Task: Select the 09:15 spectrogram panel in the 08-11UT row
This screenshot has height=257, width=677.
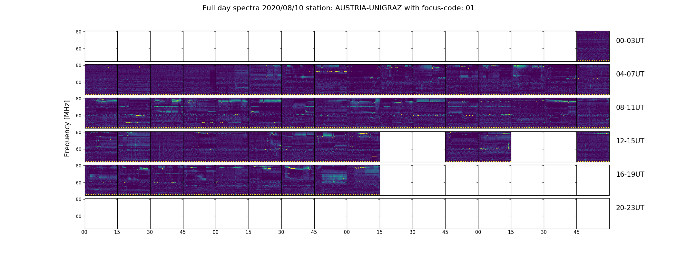Action: [265, 113]
